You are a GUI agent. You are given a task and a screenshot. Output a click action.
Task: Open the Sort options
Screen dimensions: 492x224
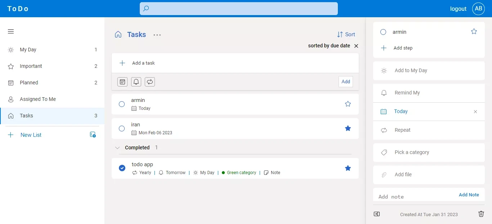click(346, 34)
